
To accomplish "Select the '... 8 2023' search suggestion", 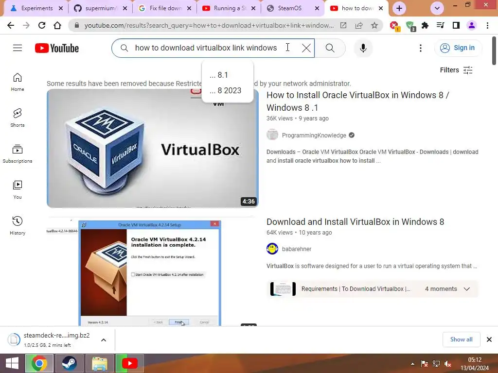I will coord(228,91).
